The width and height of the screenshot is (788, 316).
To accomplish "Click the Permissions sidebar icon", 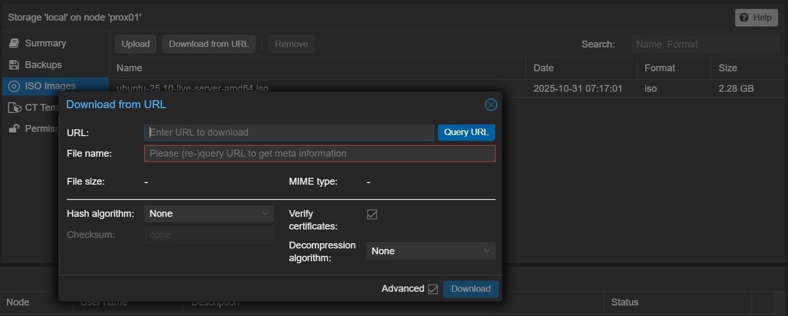I will (x=14, y=128).
